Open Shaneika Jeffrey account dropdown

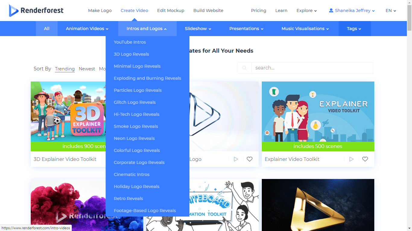click(x=352, y=11)
